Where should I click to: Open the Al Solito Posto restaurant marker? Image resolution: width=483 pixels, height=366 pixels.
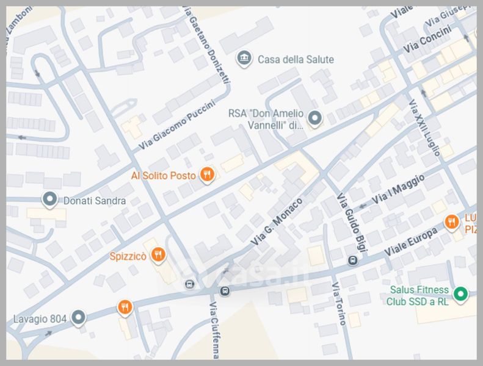point(208,175)
